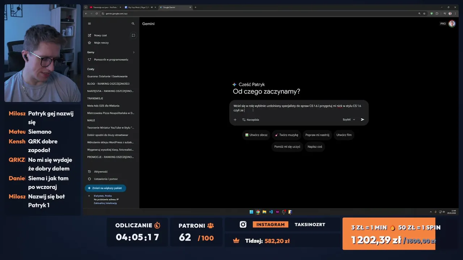
Task: Open chat Mistrzowska Pizza Neapolitańska
Action: pyautogui.click(x=111, y=113)
